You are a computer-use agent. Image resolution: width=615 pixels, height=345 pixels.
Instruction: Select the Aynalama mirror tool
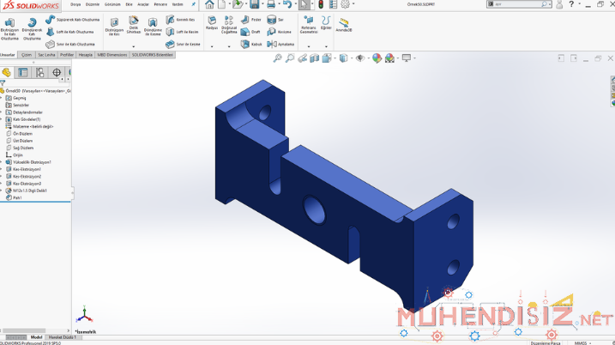[280, 44]
